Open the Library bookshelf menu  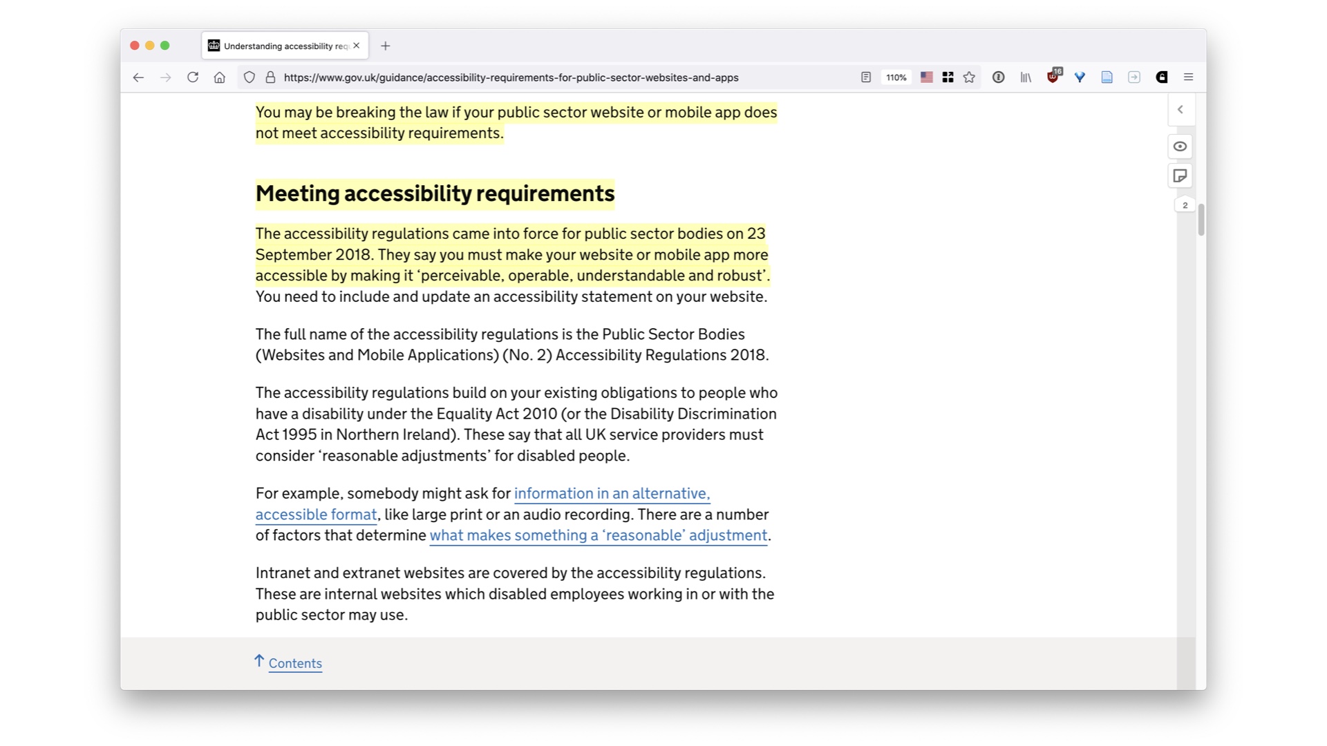pyautogui.click(x=1026, y=77)
